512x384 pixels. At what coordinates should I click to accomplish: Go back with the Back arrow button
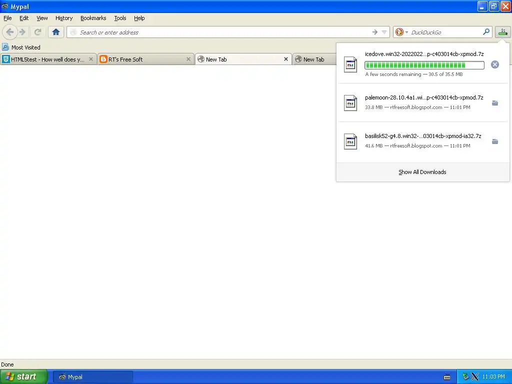[10, 32]
